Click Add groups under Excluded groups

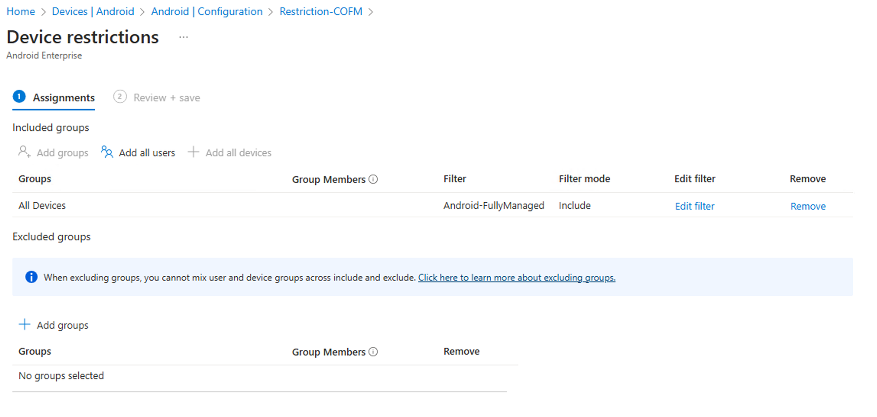pyautogui.click(x=53, y=325)
